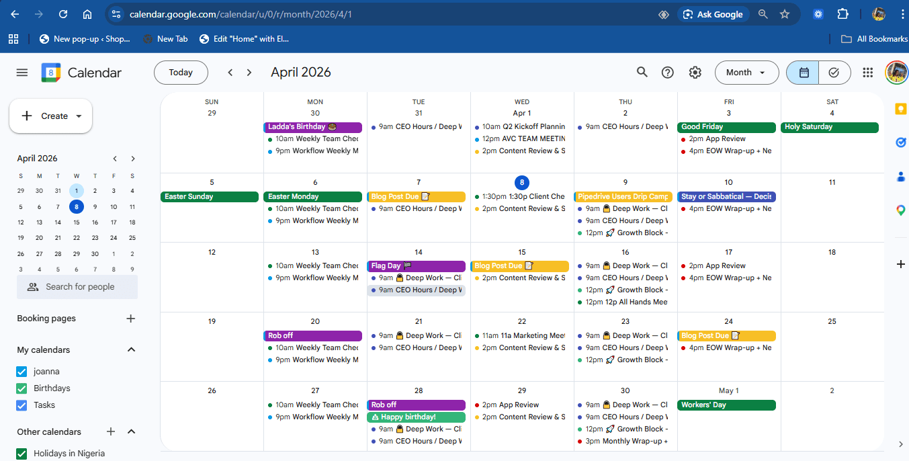This screenshot has width=909, height=461.
Task: Click the Today button
Action: [x=181, y=73]
